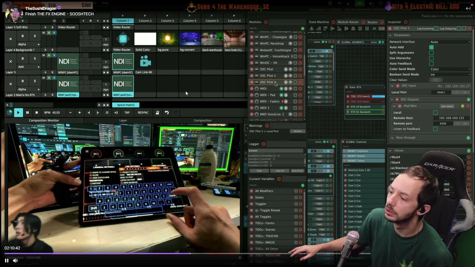Check the Local box under iPad Mini
The height and width of the screenshot is (267, 475).
click(x=435, y=112)
